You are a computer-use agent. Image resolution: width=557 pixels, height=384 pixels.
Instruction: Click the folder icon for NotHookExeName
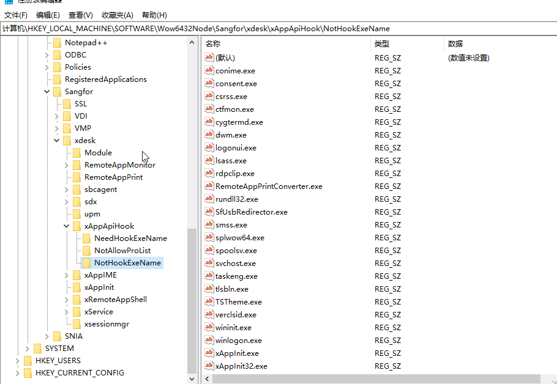coord(86,262)
